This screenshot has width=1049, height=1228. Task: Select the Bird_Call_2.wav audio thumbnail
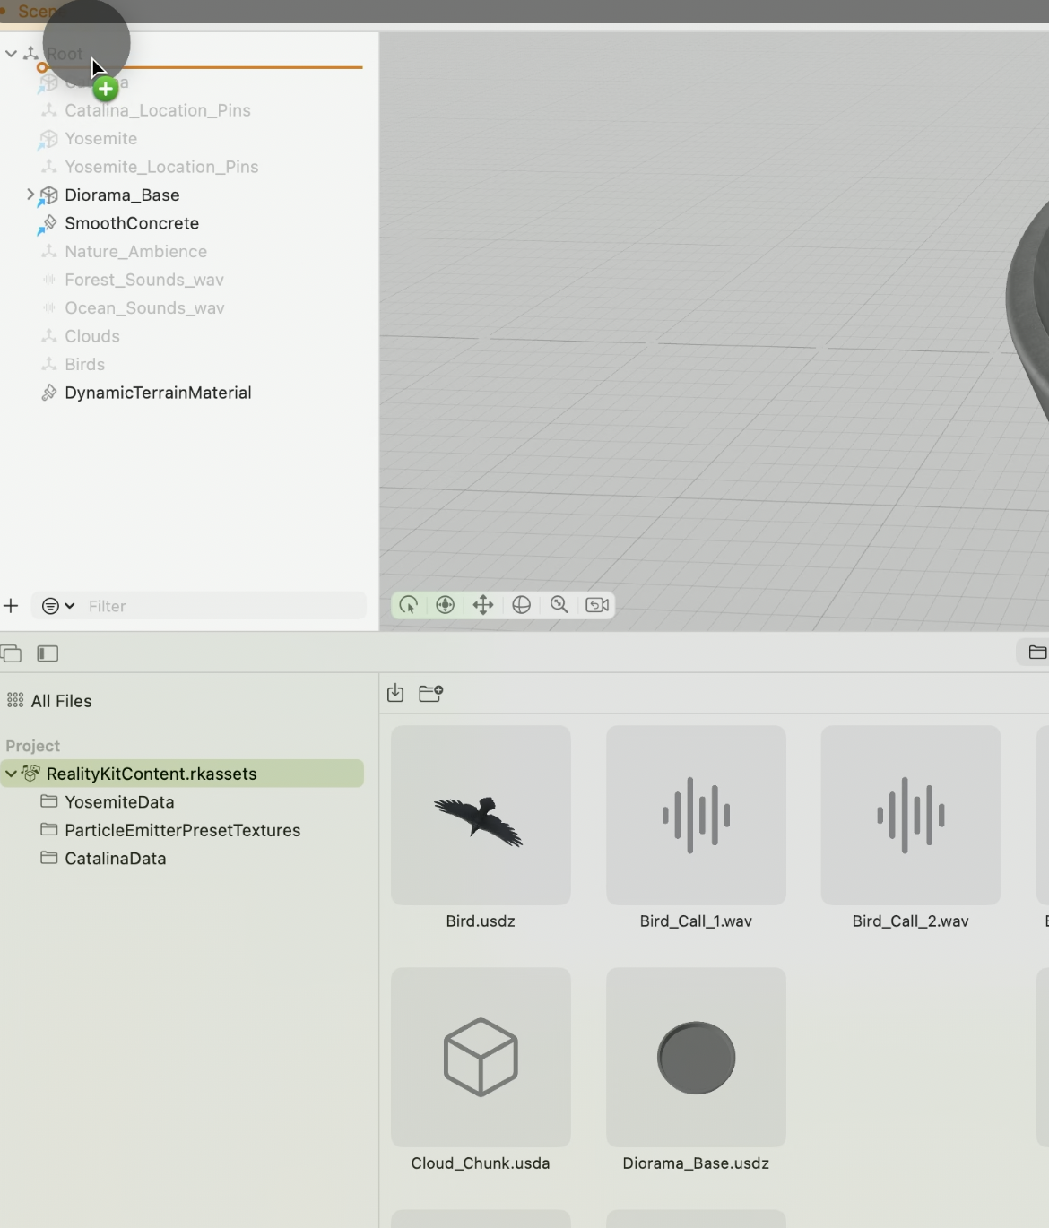[911, 815]
